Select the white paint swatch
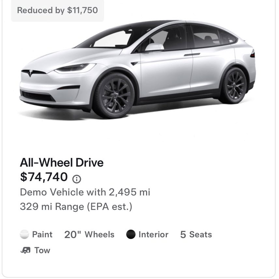The image size is (279, 279). coord(24,235)
